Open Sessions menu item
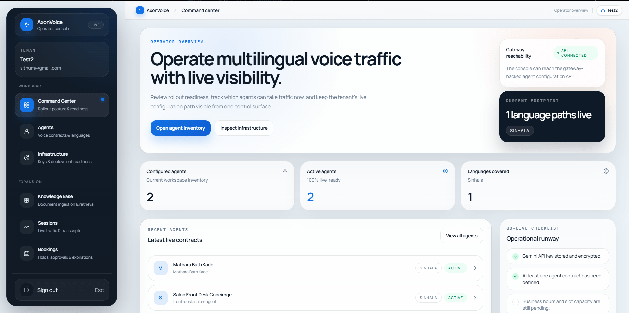This screenshot has height=313, width=629. click(62, 227)
